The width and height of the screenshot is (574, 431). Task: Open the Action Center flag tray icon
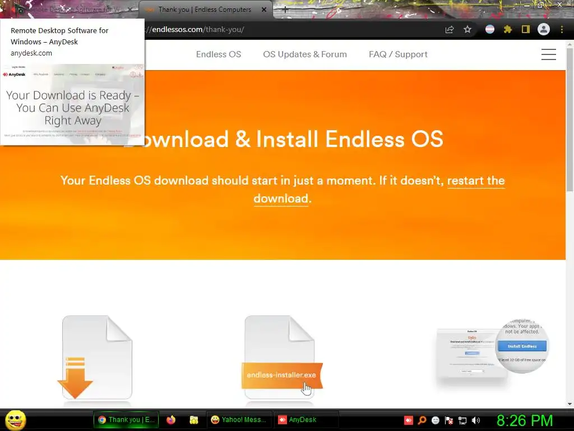pos(449,420)
